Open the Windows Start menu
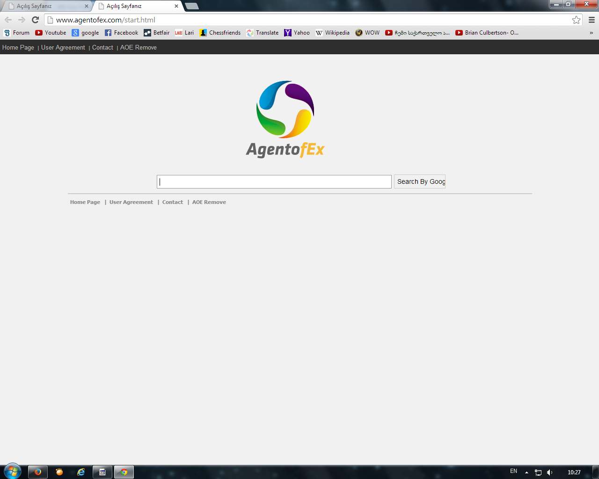This screenshot has width=599, height=479. [x=12, y=472]
